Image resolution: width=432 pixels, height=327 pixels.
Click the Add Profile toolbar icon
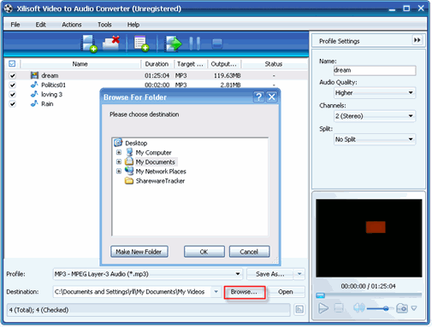[x=141, y=44]
